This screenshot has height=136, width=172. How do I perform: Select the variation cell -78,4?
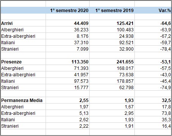(x=153, y=49)
